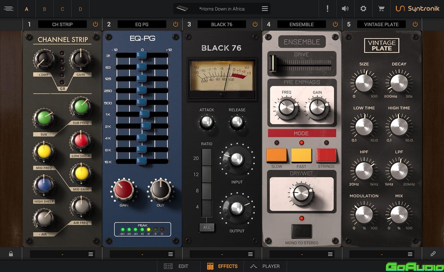Open the settings gear icon
This screenshot has width=444, height=272.
[x=363, y=9]
